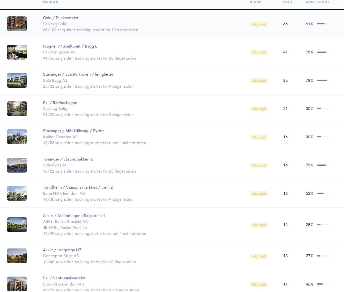Open Frogner / Fabeltunet / Bygg L link
Image resolution: width=344 pixels, height=292 pixels.
70,46
